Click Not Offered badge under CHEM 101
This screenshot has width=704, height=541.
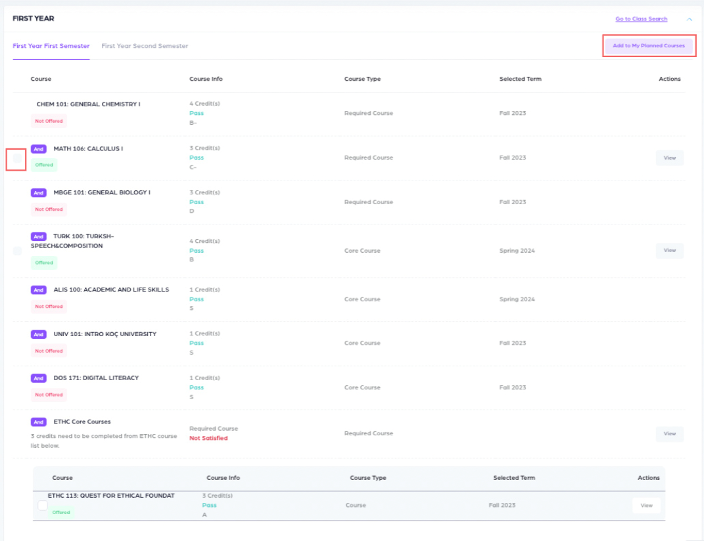pos(49,121)
